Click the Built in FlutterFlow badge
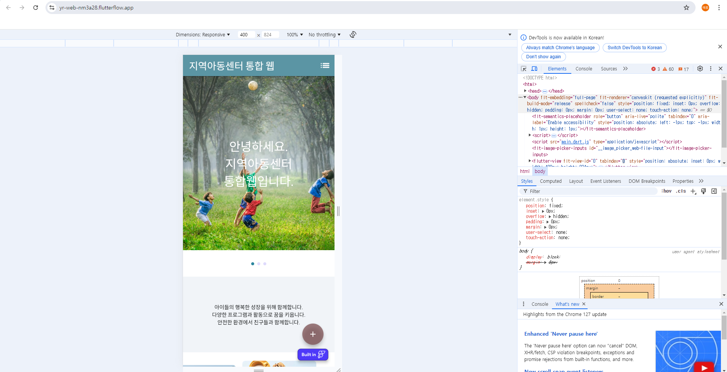Screen dimensions: 727x372 [x=313, y=355]
